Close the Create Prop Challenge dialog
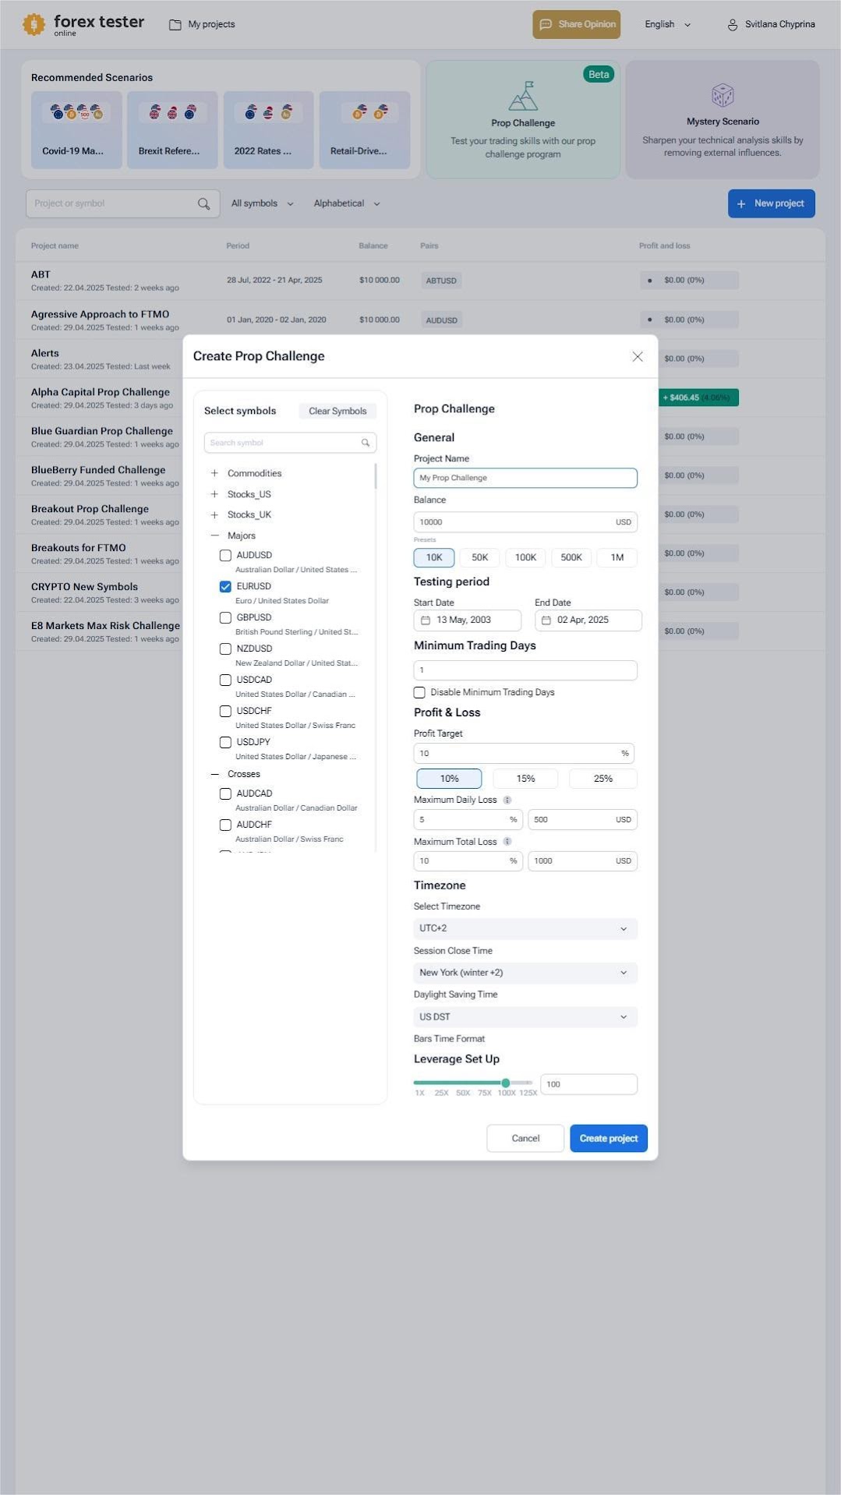This screenshot has height=1495, width=841. [x=637, y=356]
